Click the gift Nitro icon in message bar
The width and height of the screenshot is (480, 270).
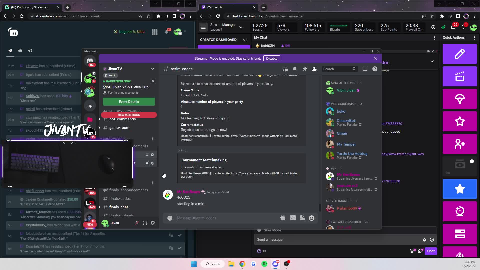click(283, 218)
